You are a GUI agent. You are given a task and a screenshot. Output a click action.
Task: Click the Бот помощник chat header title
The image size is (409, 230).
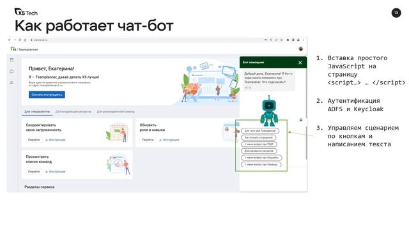pos(253,63)
